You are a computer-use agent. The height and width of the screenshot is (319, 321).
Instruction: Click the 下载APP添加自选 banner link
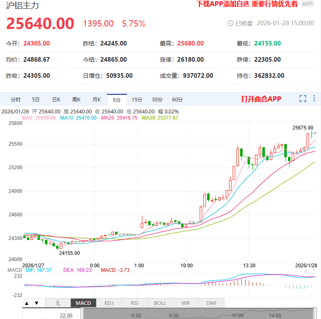click(247, 4)
